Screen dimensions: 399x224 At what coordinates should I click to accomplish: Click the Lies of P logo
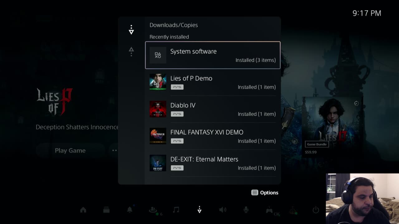click(55, 102)
